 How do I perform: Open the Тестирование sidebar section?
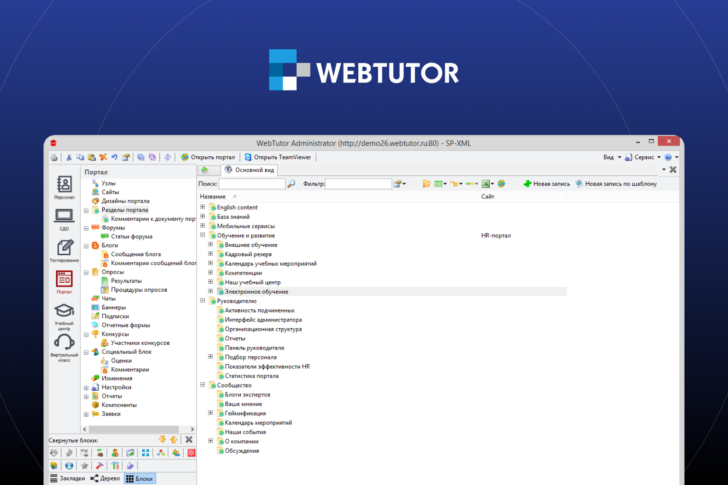[64, 251]
